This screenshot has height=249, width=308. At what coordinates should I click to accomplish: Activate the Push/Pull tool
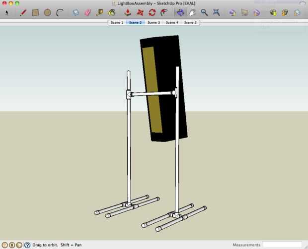point(128,12)
